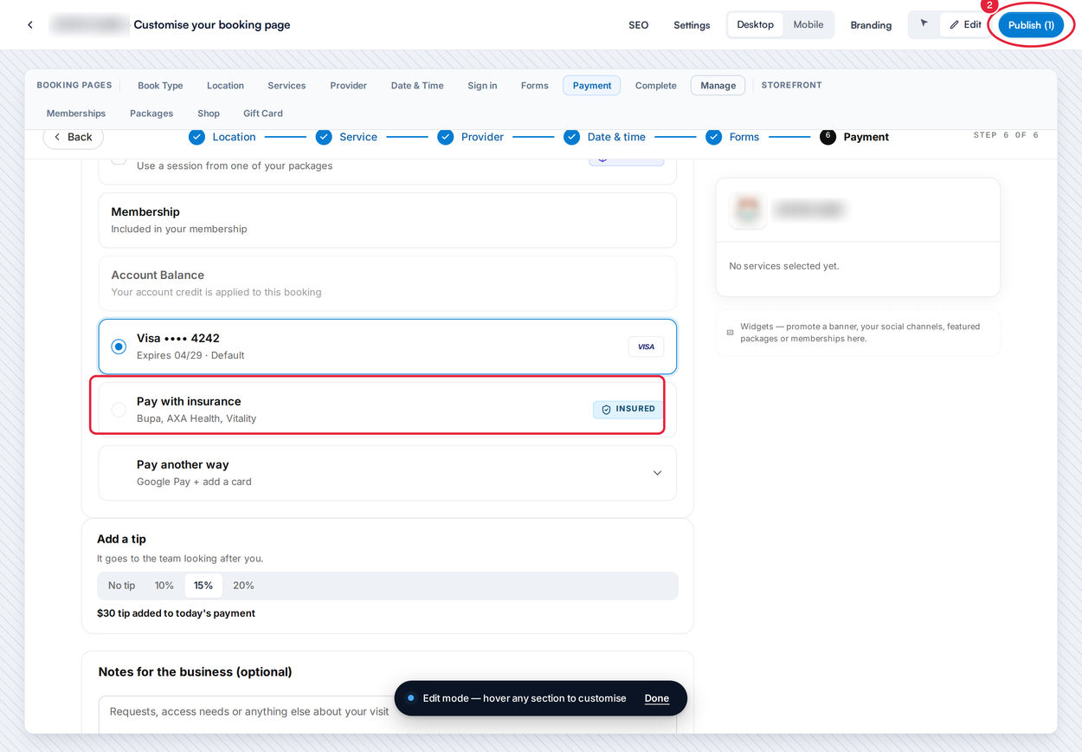Screen dimensions: 1082x752
Task: Open the Date & Time booking page tab
Action: coord(417,86)
